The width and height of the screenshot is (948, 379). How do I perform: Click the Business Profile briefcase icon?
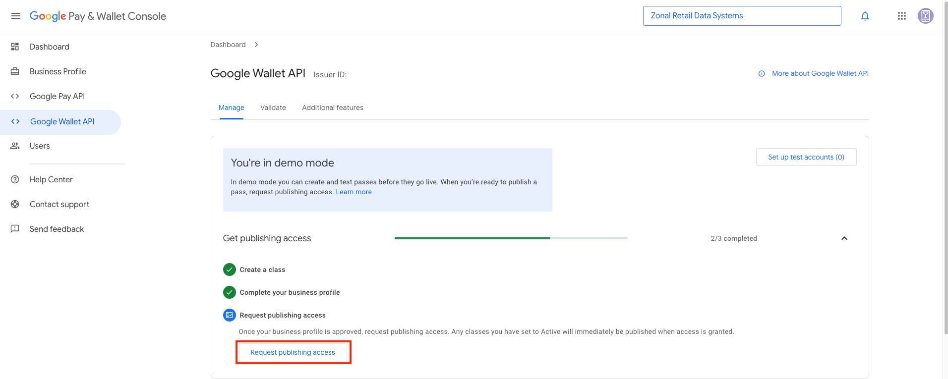[x=15, y=71]
